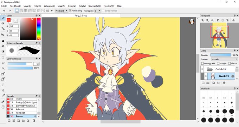Open Livello19 layer settings gear
This screenshot has width=239, height=127.
coord(233,76)
